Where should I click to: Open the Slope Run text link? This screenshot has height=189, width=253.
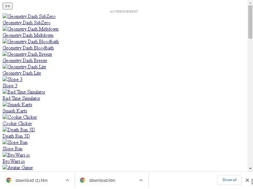pyautogui.click(x=12, y=149)
